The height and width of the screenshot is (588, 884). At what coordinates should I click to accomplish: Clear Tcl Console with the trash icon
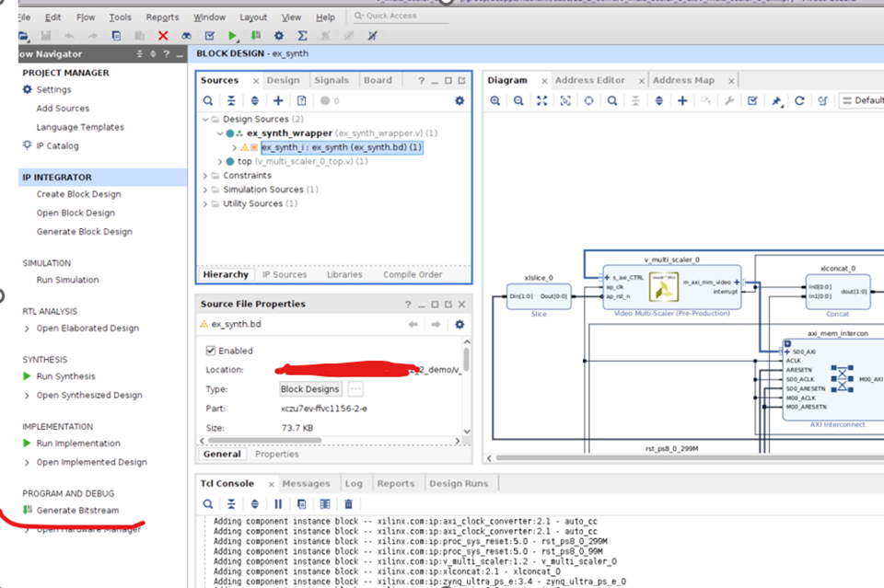[348, 503]
